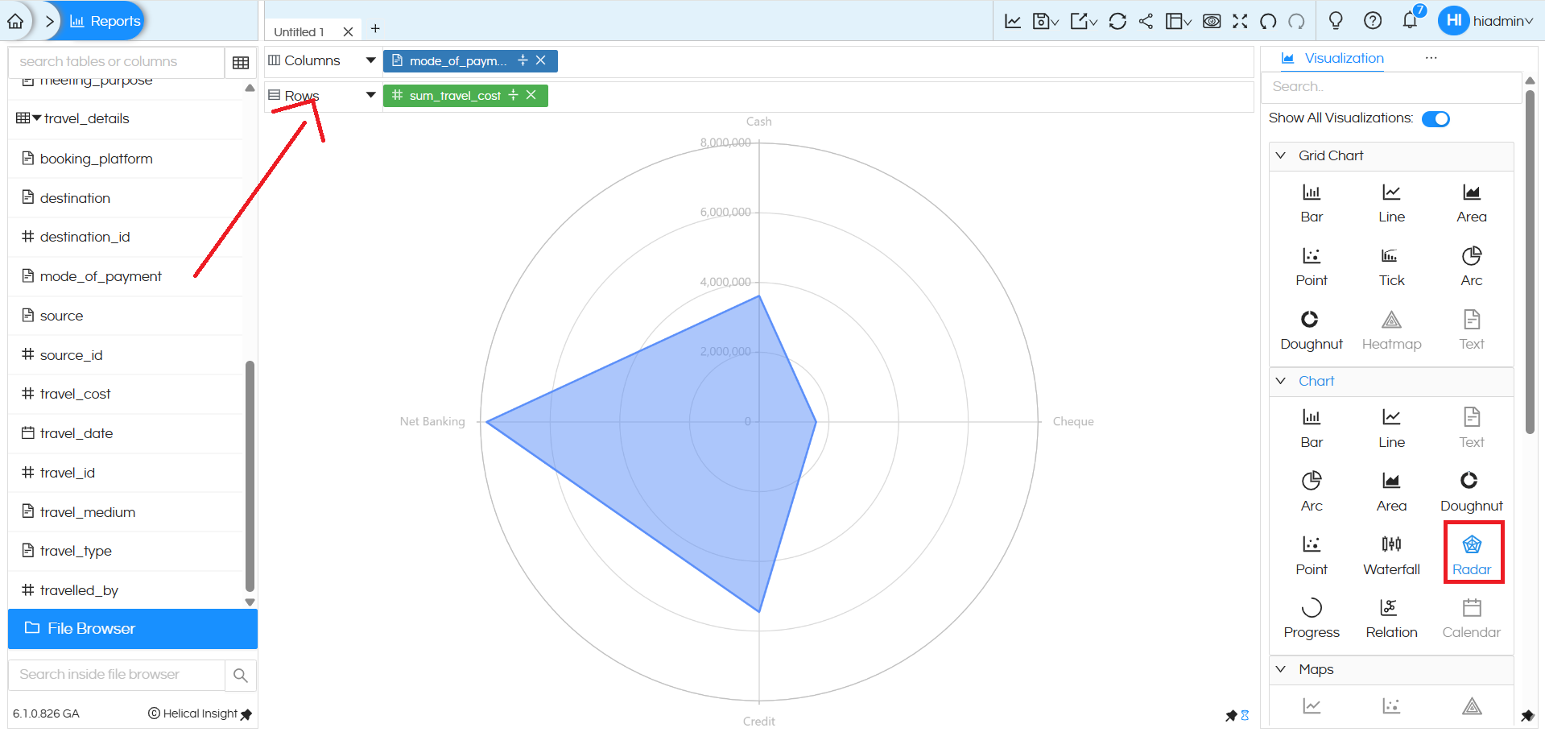The height and width of the screenshot is (732, 1545).
Task: Expand the Rows dropdown
Action: pos(370,95)
